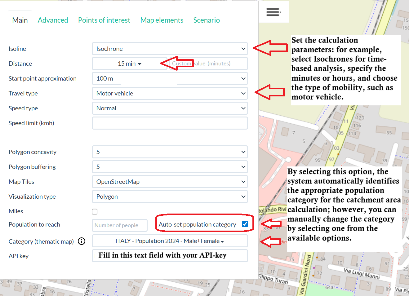The image size is (409, 296).
Task: Click the hamburger menu icon
Action: (273, 12)
